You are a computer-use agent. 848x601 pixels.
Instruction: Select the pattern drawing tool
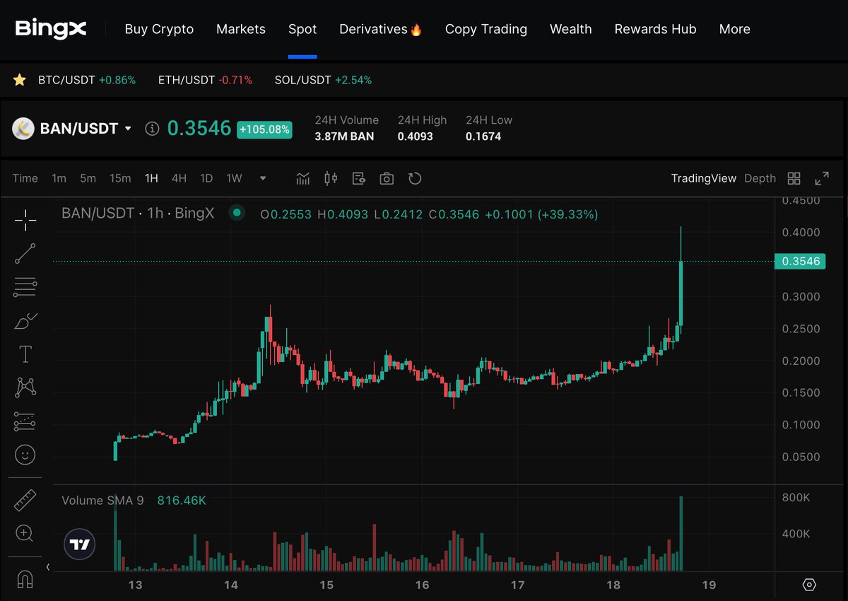pyautogui.click(x=25, y=387)
